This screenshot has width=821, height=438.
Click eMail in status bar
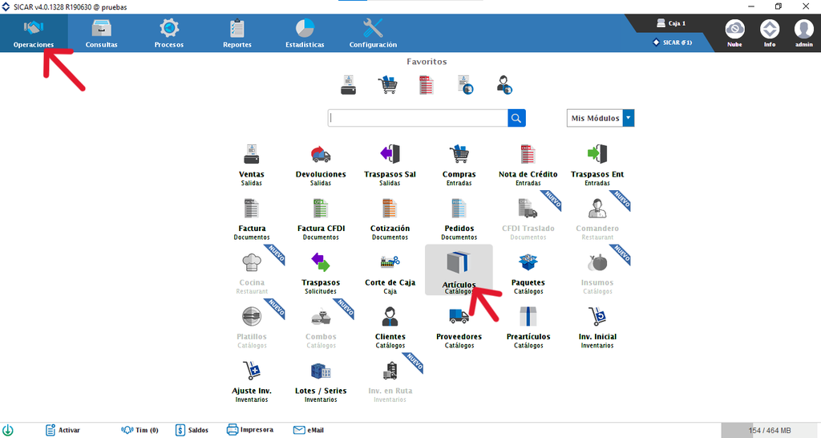point(309,430)
